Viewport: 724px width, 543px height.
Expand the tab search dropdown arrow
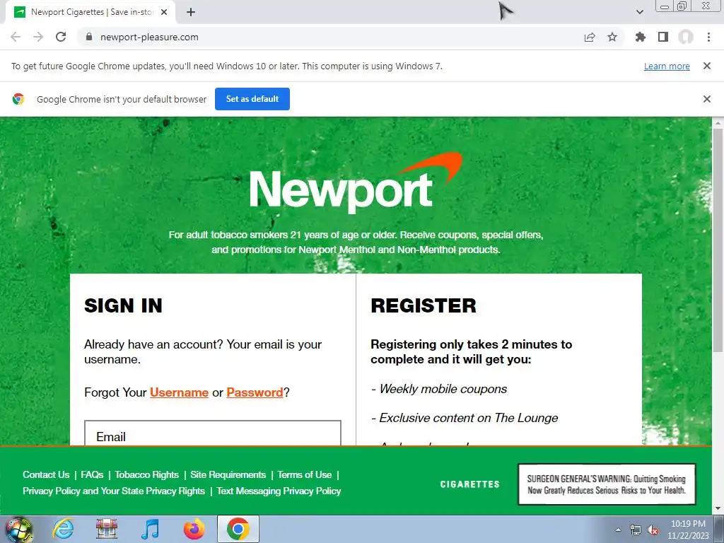pos(639,12)
